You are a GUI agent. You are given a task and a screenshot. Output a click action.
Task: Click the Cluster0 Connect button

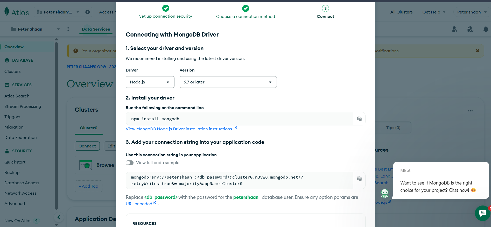click(87, 146)
